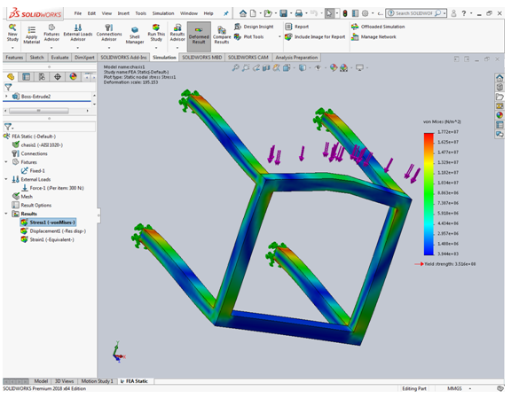Open Results Advisor
Image resolution: width=511 pixels, height=398 pixels.
(177, 32)
